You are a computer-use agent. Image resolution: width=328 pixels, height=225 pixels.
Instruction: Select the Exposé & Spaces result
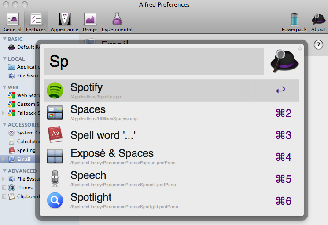tap(172, 156)
